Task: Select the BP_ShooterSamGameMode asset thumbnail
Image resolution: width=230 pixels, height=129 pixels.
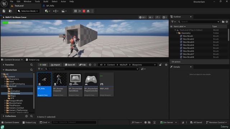Action: (75, 85)
